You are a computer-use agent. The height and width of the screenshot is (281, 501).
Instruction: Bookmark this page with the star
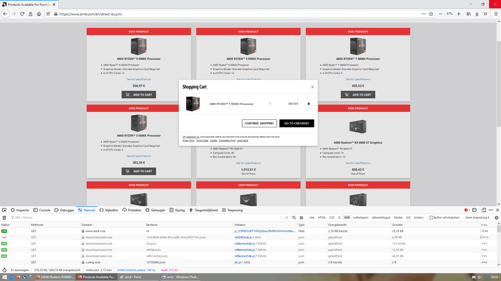[431, 14]
